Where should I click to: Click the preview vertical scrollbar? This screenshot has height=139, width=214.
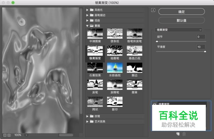coord(81,61)
